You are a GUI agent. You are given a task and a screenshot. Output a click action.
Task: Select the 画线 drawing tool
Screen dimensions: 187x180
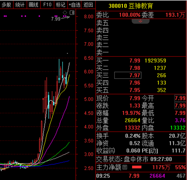click(34, 5)
